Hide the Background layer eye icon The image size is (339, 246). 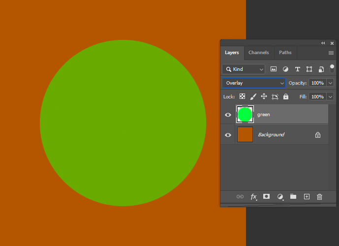pos(228,135)
